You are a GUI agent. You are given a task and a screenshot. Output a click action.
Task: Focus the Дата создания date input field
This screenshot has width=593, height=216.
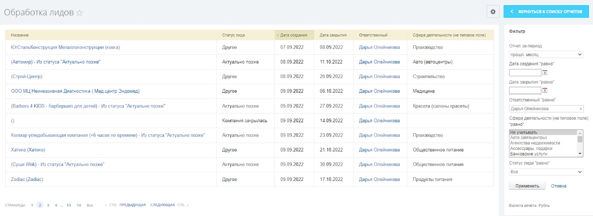pos(525,72)
